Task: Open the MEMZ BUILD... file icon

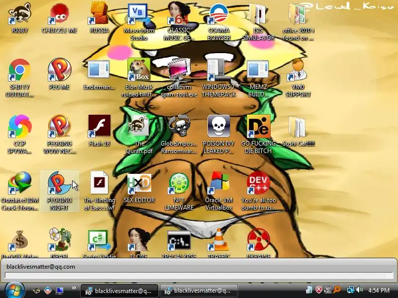Action: (x=258, y=70)
